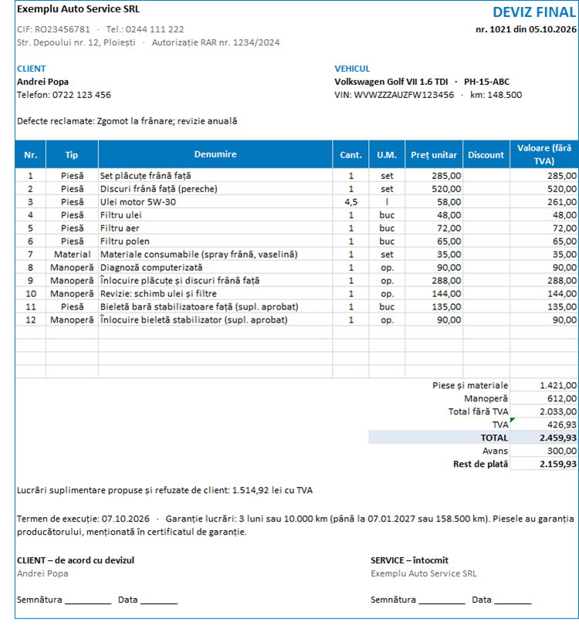Click the service Semnătura blank line
This screenshot has height=632, width=579.
point(442,600)
